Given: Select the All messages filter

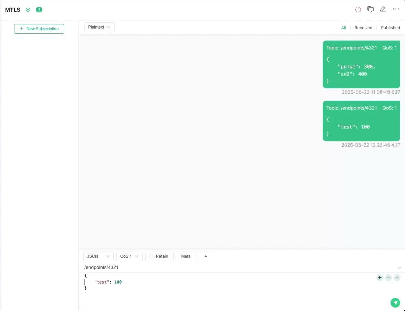Looking at the screenshot, I should pos(343,27).
